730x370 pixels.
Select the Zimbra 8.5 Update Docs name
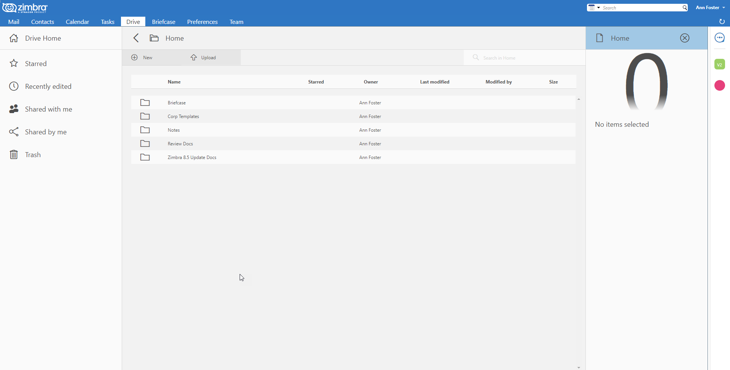click(x=192, y=157)
